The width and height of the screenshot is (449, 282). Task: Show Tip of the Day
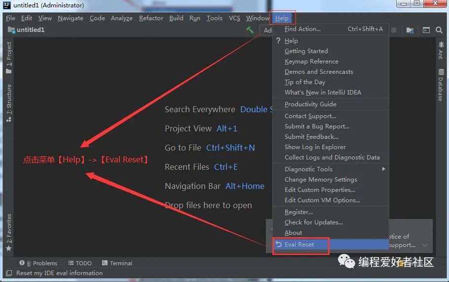point(331,82)
